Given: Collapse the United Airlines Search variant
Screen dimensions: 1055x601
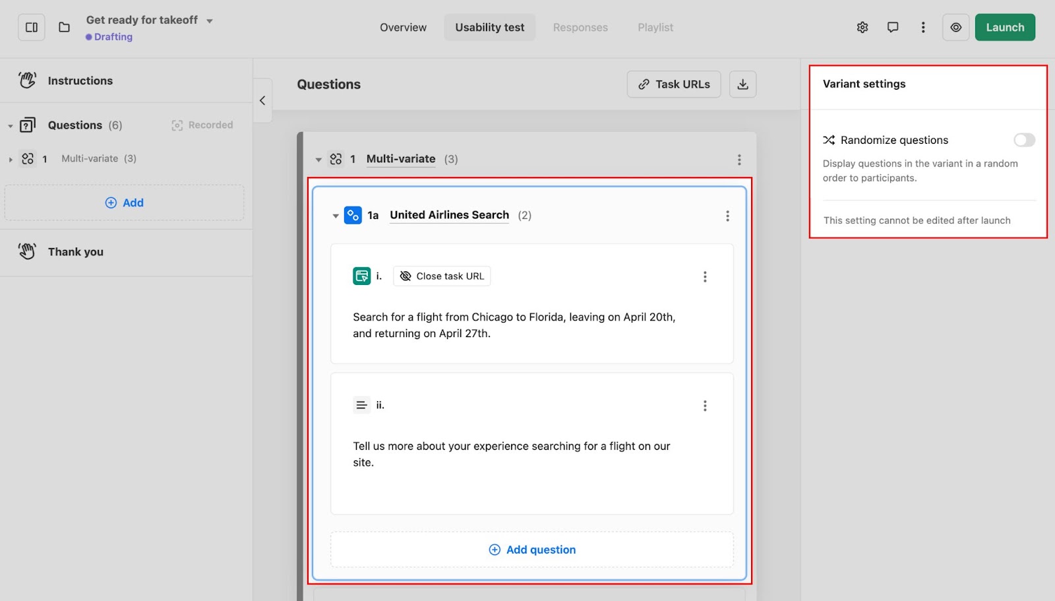Looking at the screenshot, I should click(336, 216).
